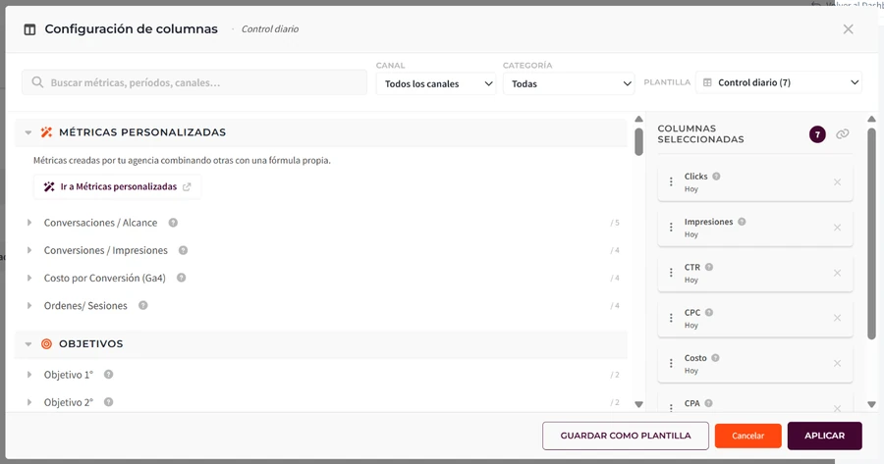Apply the column configuration with Aplicar
884x464 pixels.
tap(825, 436)
